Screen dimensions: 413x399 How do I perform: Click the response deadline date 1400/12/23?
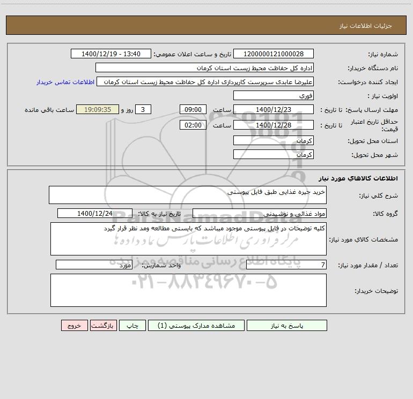pyautogui.click(x=274, y=109)
